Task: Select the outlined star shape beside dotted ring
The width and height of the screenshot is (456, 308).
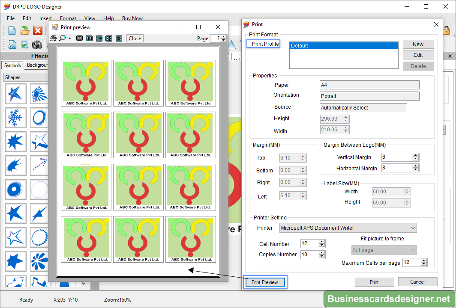Action: pyautogui.click(x=15, y=237)
